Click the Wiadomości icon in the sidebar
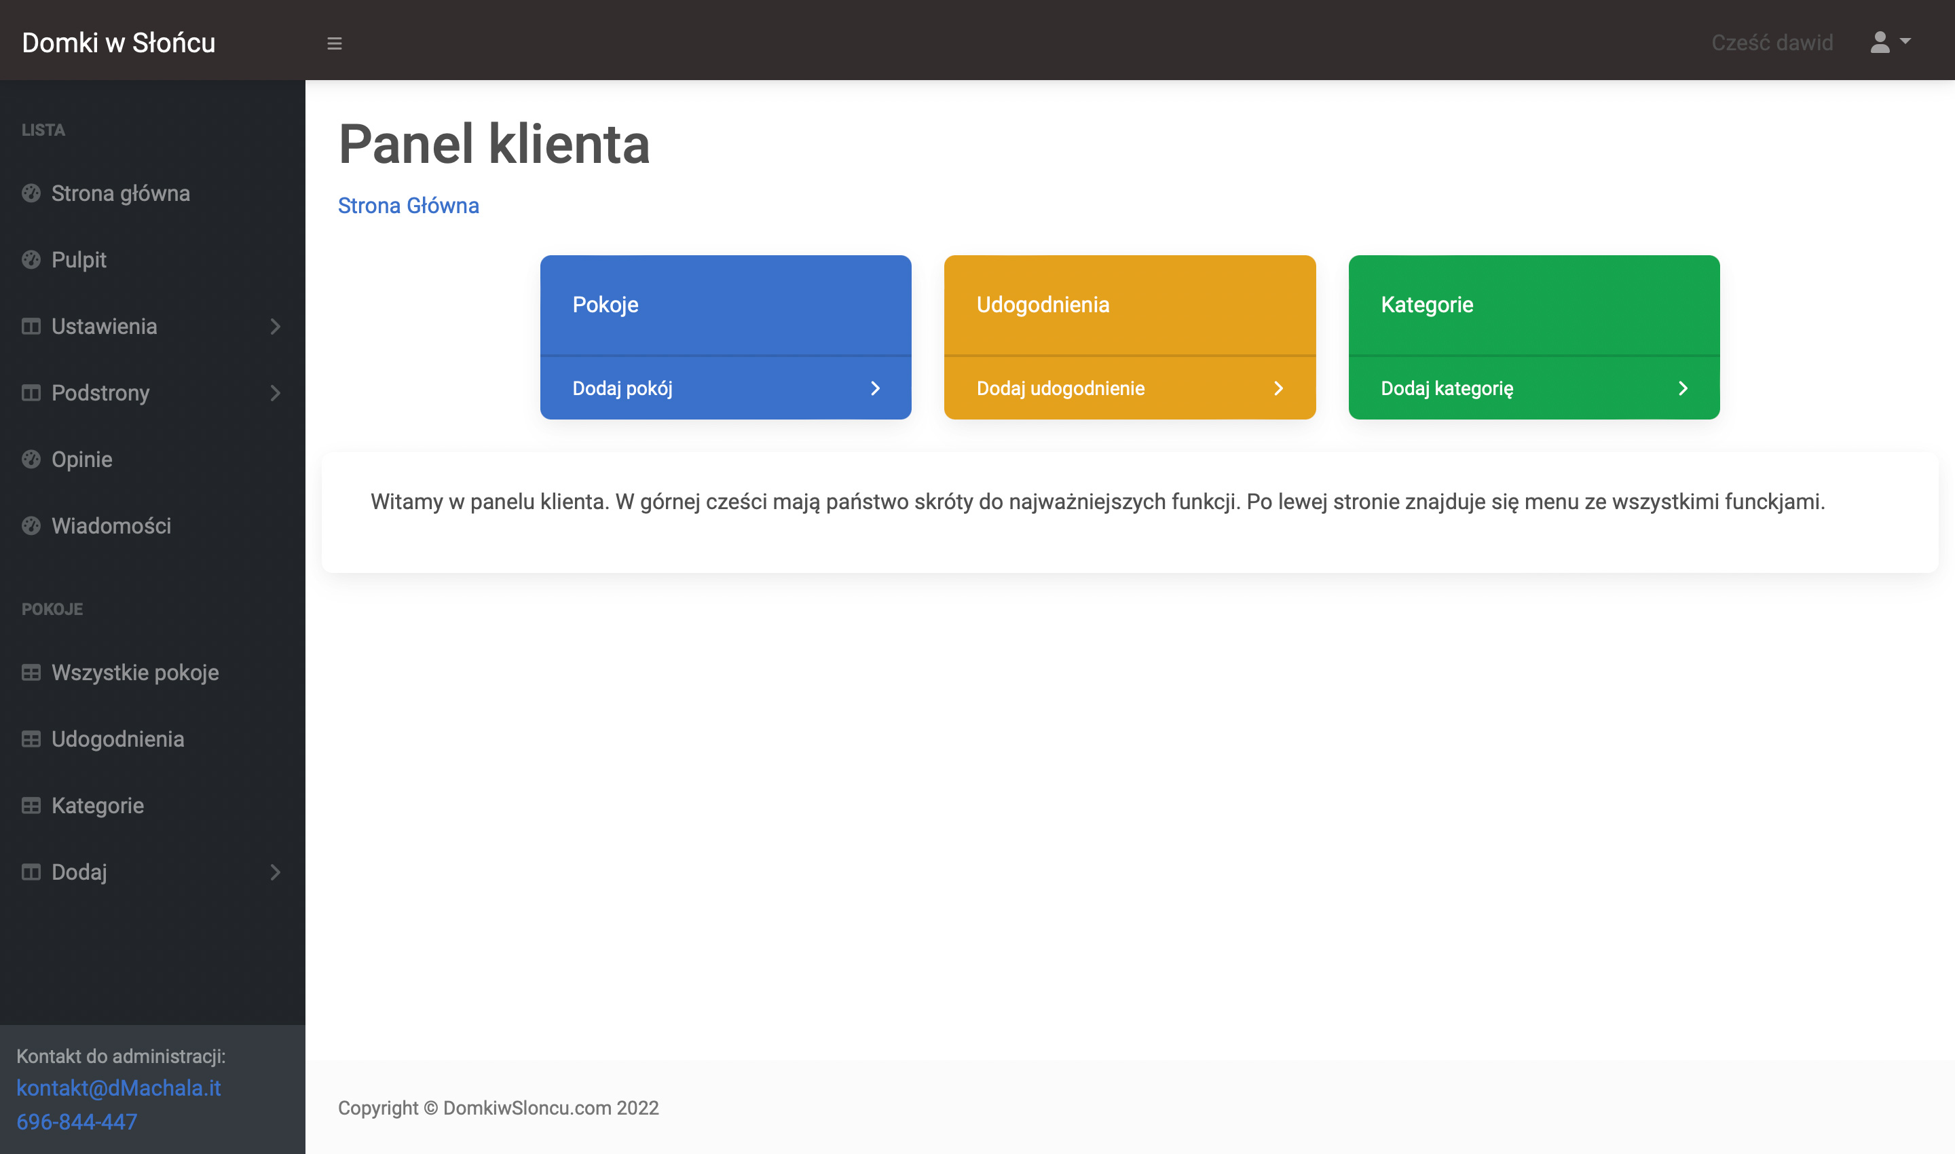Viewport: 1955px width, 1154px height. click(31, 525)
